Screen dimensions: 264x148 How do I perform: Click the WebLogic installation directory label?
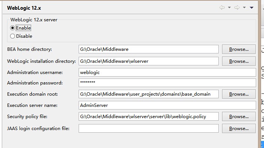click(x=42, y=61)
